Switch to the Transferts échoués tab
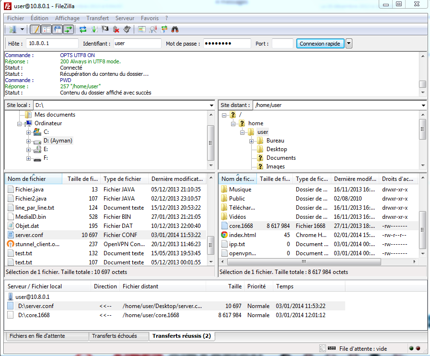The height and width of the screenshot is (356, 430). pos(114,336)
